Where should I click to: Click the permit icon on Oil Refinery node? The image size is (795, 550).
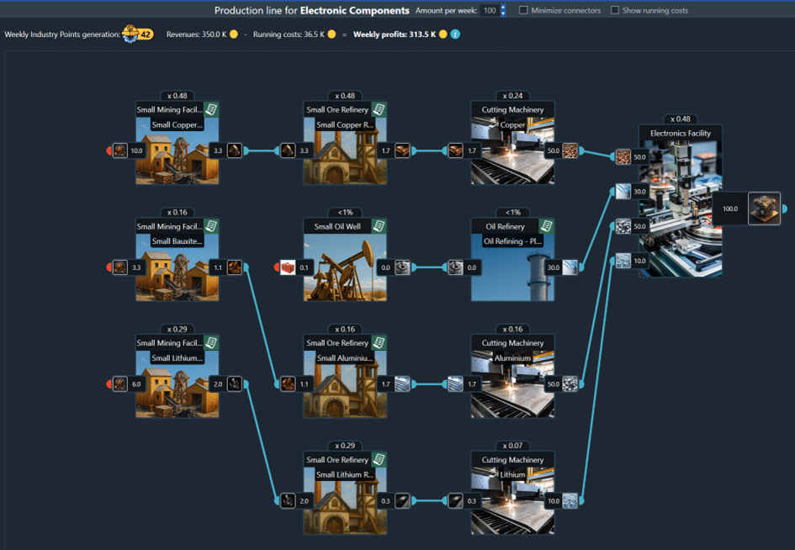[x=547, y=226]
